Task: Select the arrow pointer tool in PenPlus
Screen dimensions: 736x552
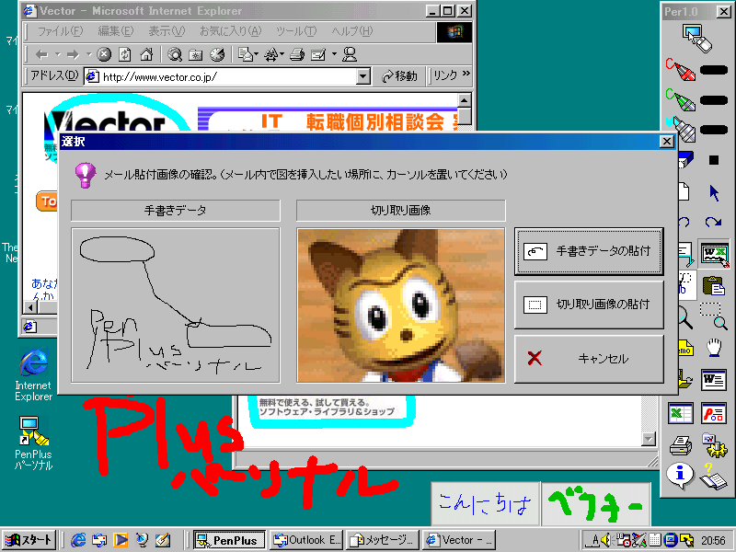Action: point(715,192)
